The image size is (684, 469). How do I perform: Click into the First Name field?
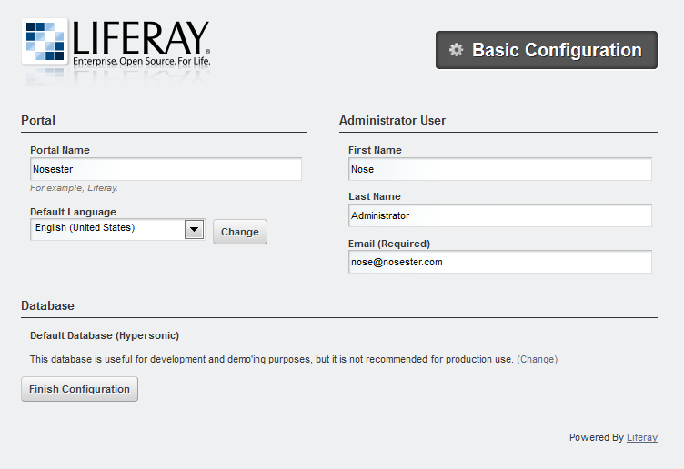[499, 169]
